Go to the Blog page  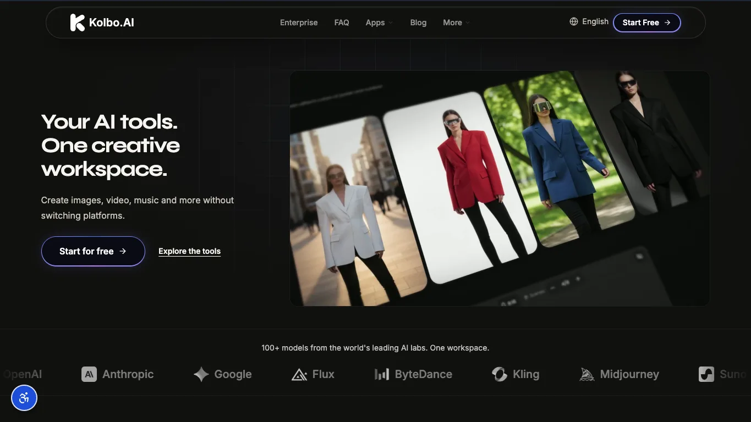tap(418, 23)
